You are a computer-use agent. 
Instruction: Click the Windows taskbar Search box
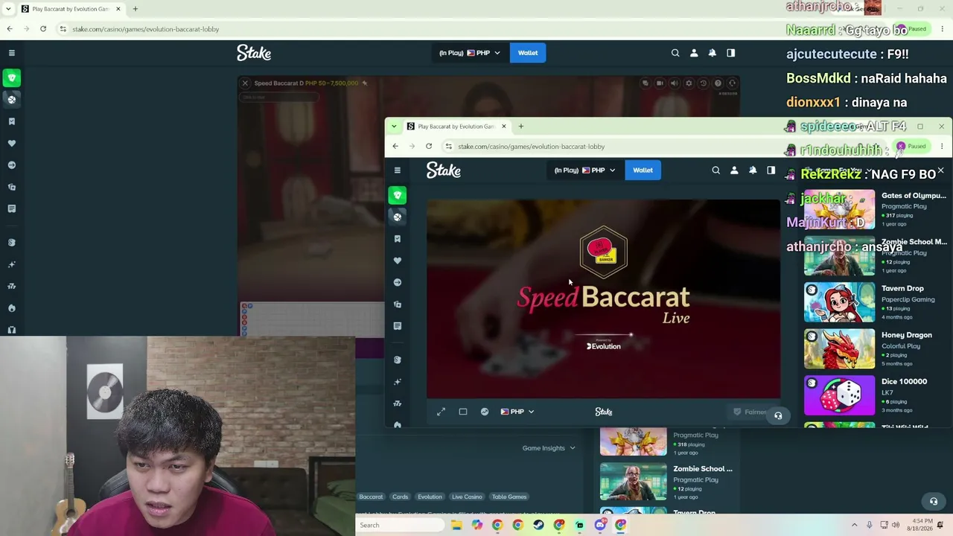401,525
